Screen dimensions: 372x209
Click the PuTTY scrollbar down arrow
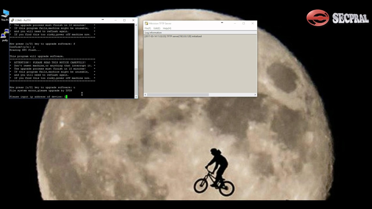136,96
